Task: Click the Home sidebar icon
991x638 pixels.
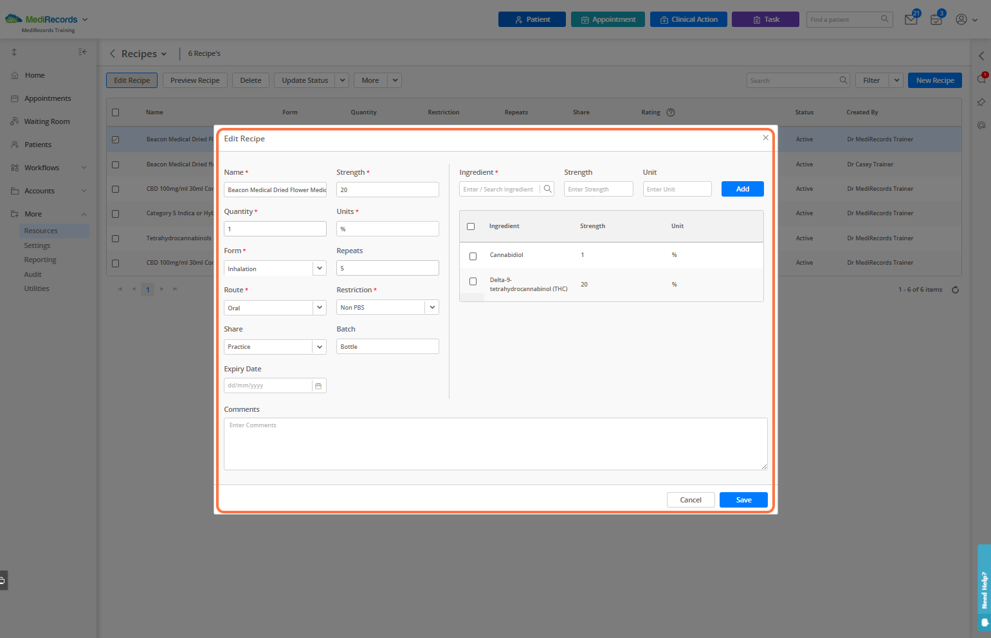Action: pos(15,75)
